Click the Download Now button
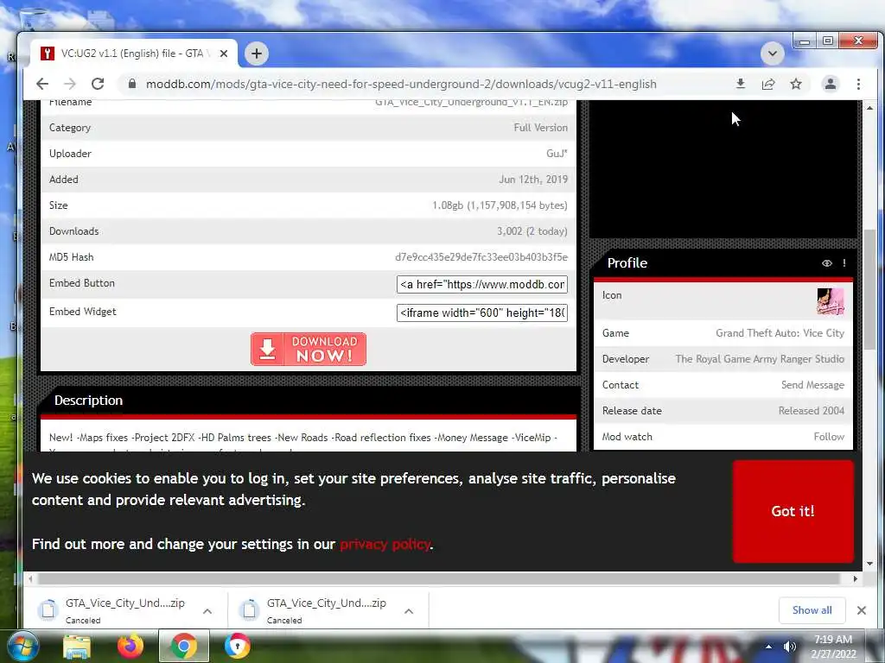Viewport: 885px width, 663px height. pos(309,349)
